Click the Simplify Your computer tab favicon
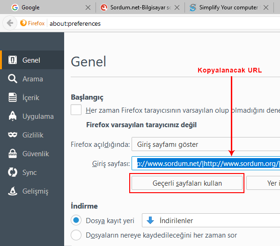Viewport: 280px width, 246px height. click(x=193, y=7)
